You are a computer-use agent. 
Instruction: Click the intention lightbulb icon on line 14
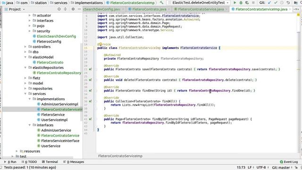pyautogui.click(x=100, y=44)
